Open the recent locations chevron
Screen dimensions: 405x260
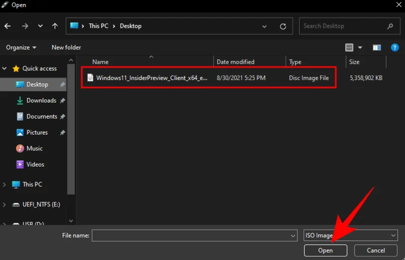[40, 26]
